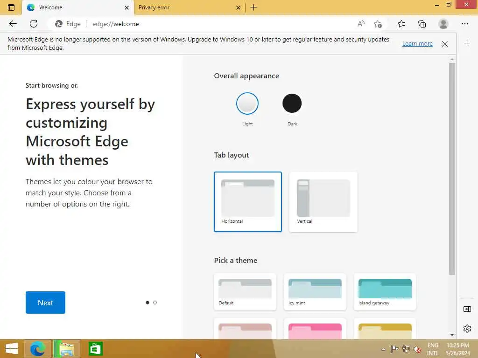The image size is (478, 358).
Task: Pick the Island getaway theme
Action: pos(385,292)
